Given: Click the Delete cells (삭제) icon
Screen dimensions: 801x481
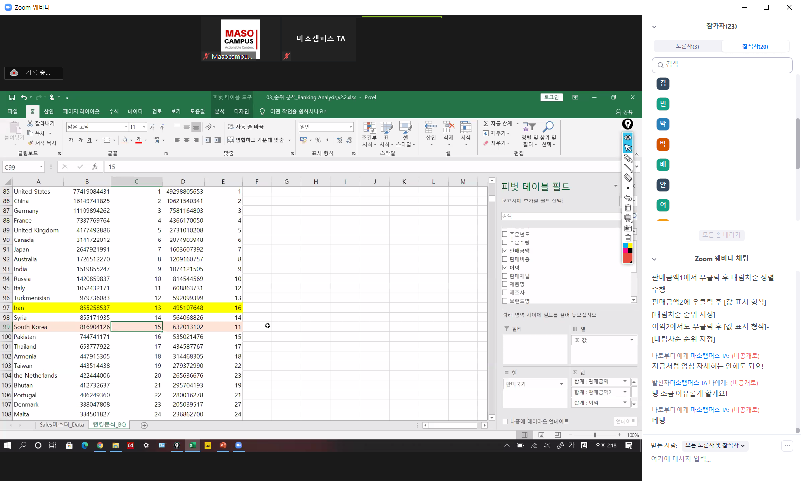Looking at the screenshot, I should (448, 128).
